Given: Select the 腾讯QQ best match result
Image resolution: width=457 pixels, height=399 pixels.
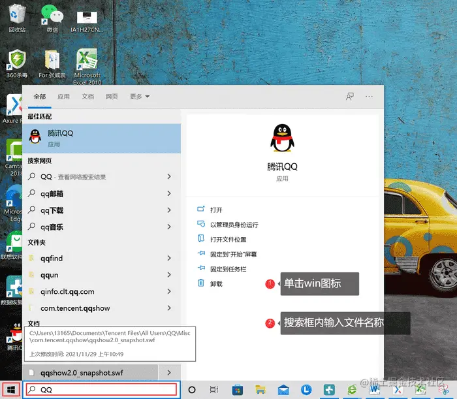Looking at the screenshot, I should click(101, 138).
